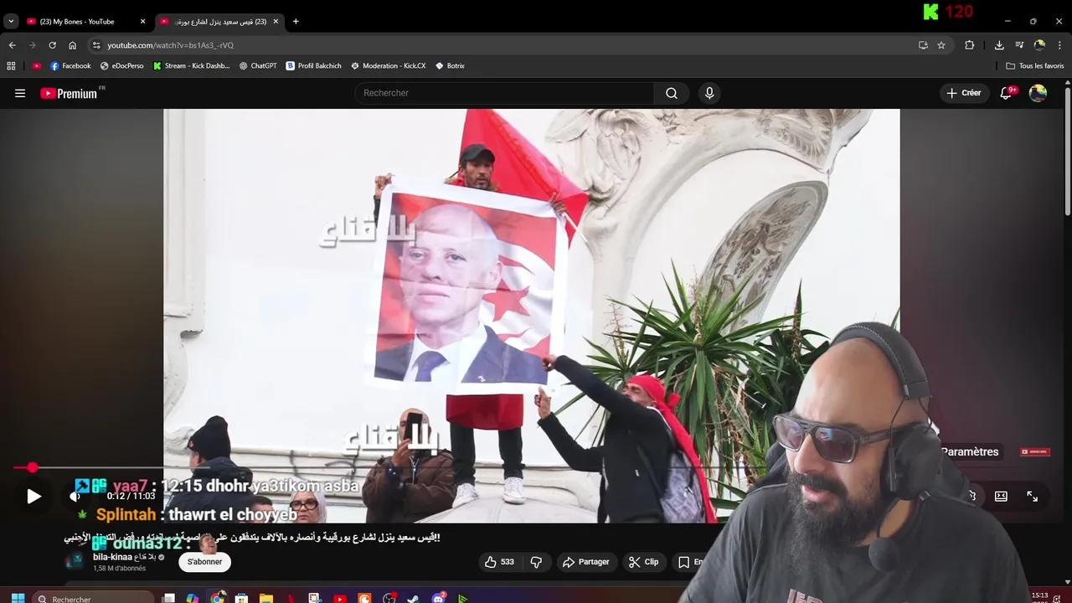Open browser downloads
Image resolution: width=1072 pixels, height=603 pixels.
point(999,45)
